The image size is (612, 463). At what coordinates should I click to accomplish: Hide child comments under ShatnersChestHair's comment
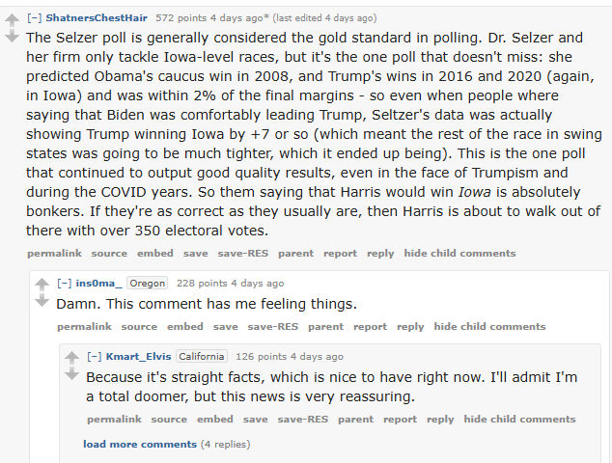click(459, 254)
